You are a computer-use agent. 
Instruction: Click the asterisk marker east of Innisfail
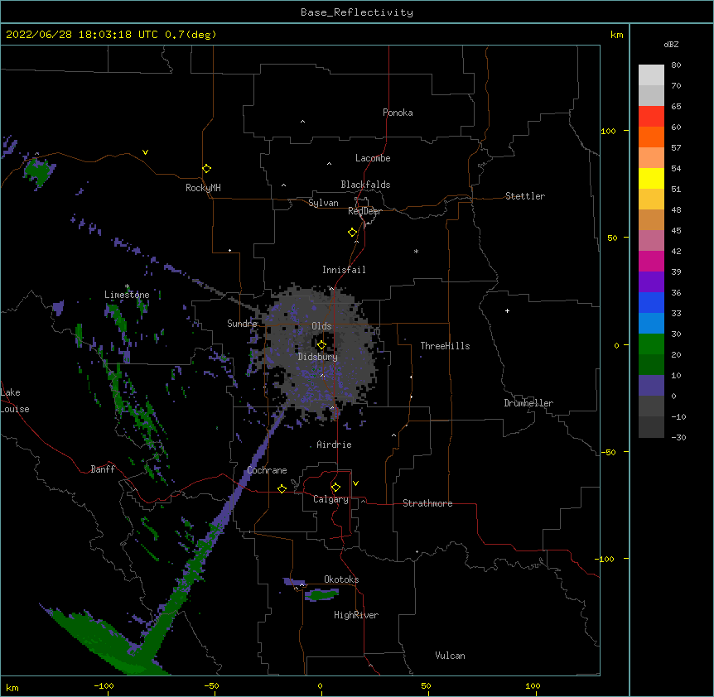point(416,252)
